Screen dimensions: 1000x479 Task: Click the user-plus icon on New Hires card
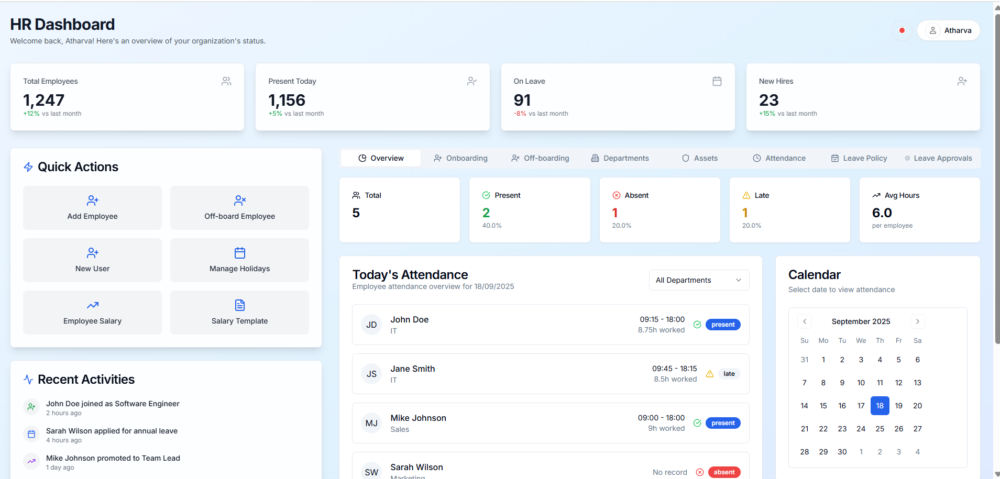pyautogui.click(x=962, y=81)
